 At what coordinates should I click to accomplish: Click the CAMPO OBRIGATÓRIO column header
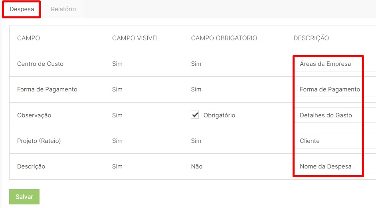coord(224,38)
